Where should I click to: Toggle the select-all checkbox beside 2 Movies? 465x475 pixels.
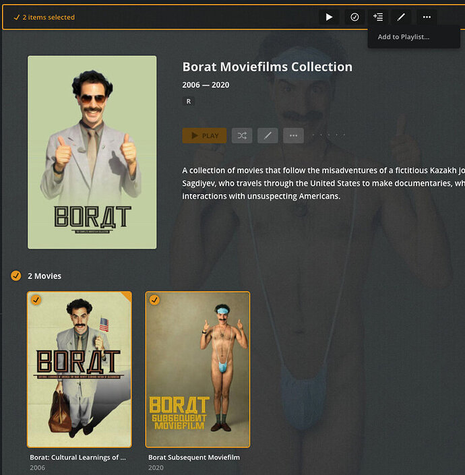pos(16,276)
